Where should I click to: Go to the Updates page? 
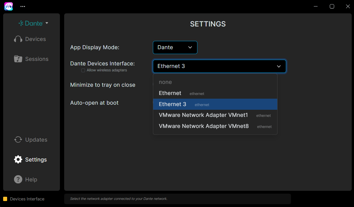click(x=31, y=140)
